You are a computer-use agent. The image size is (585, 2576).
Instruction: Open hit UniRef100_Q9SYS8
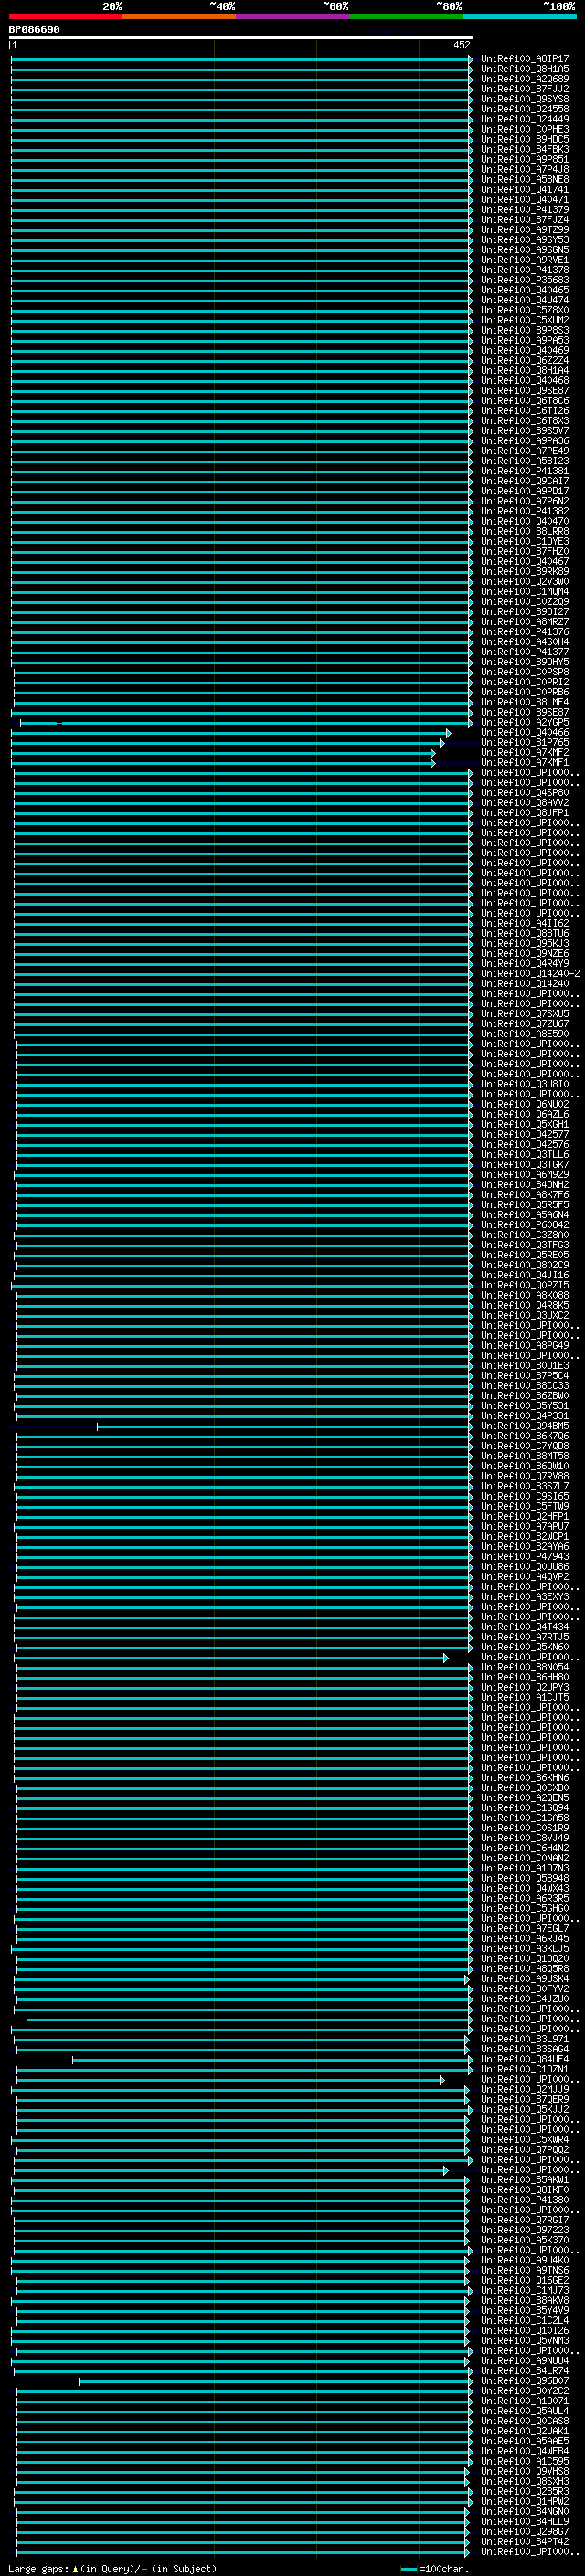click(524, 99)
